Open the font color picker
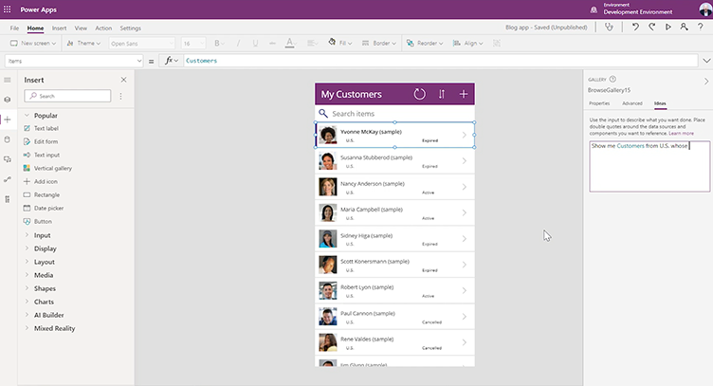713x386 pixels. tap(290, 44)
